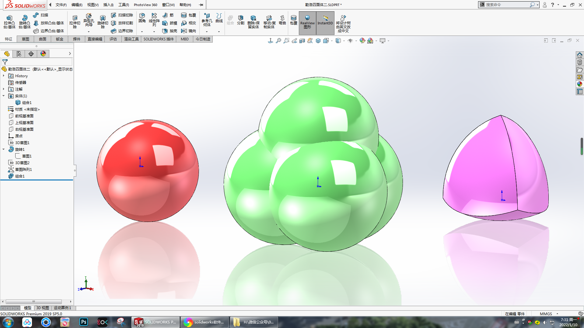Select the 拉伸凸台/基体 extrude boss tool

[x=9, y=22]
